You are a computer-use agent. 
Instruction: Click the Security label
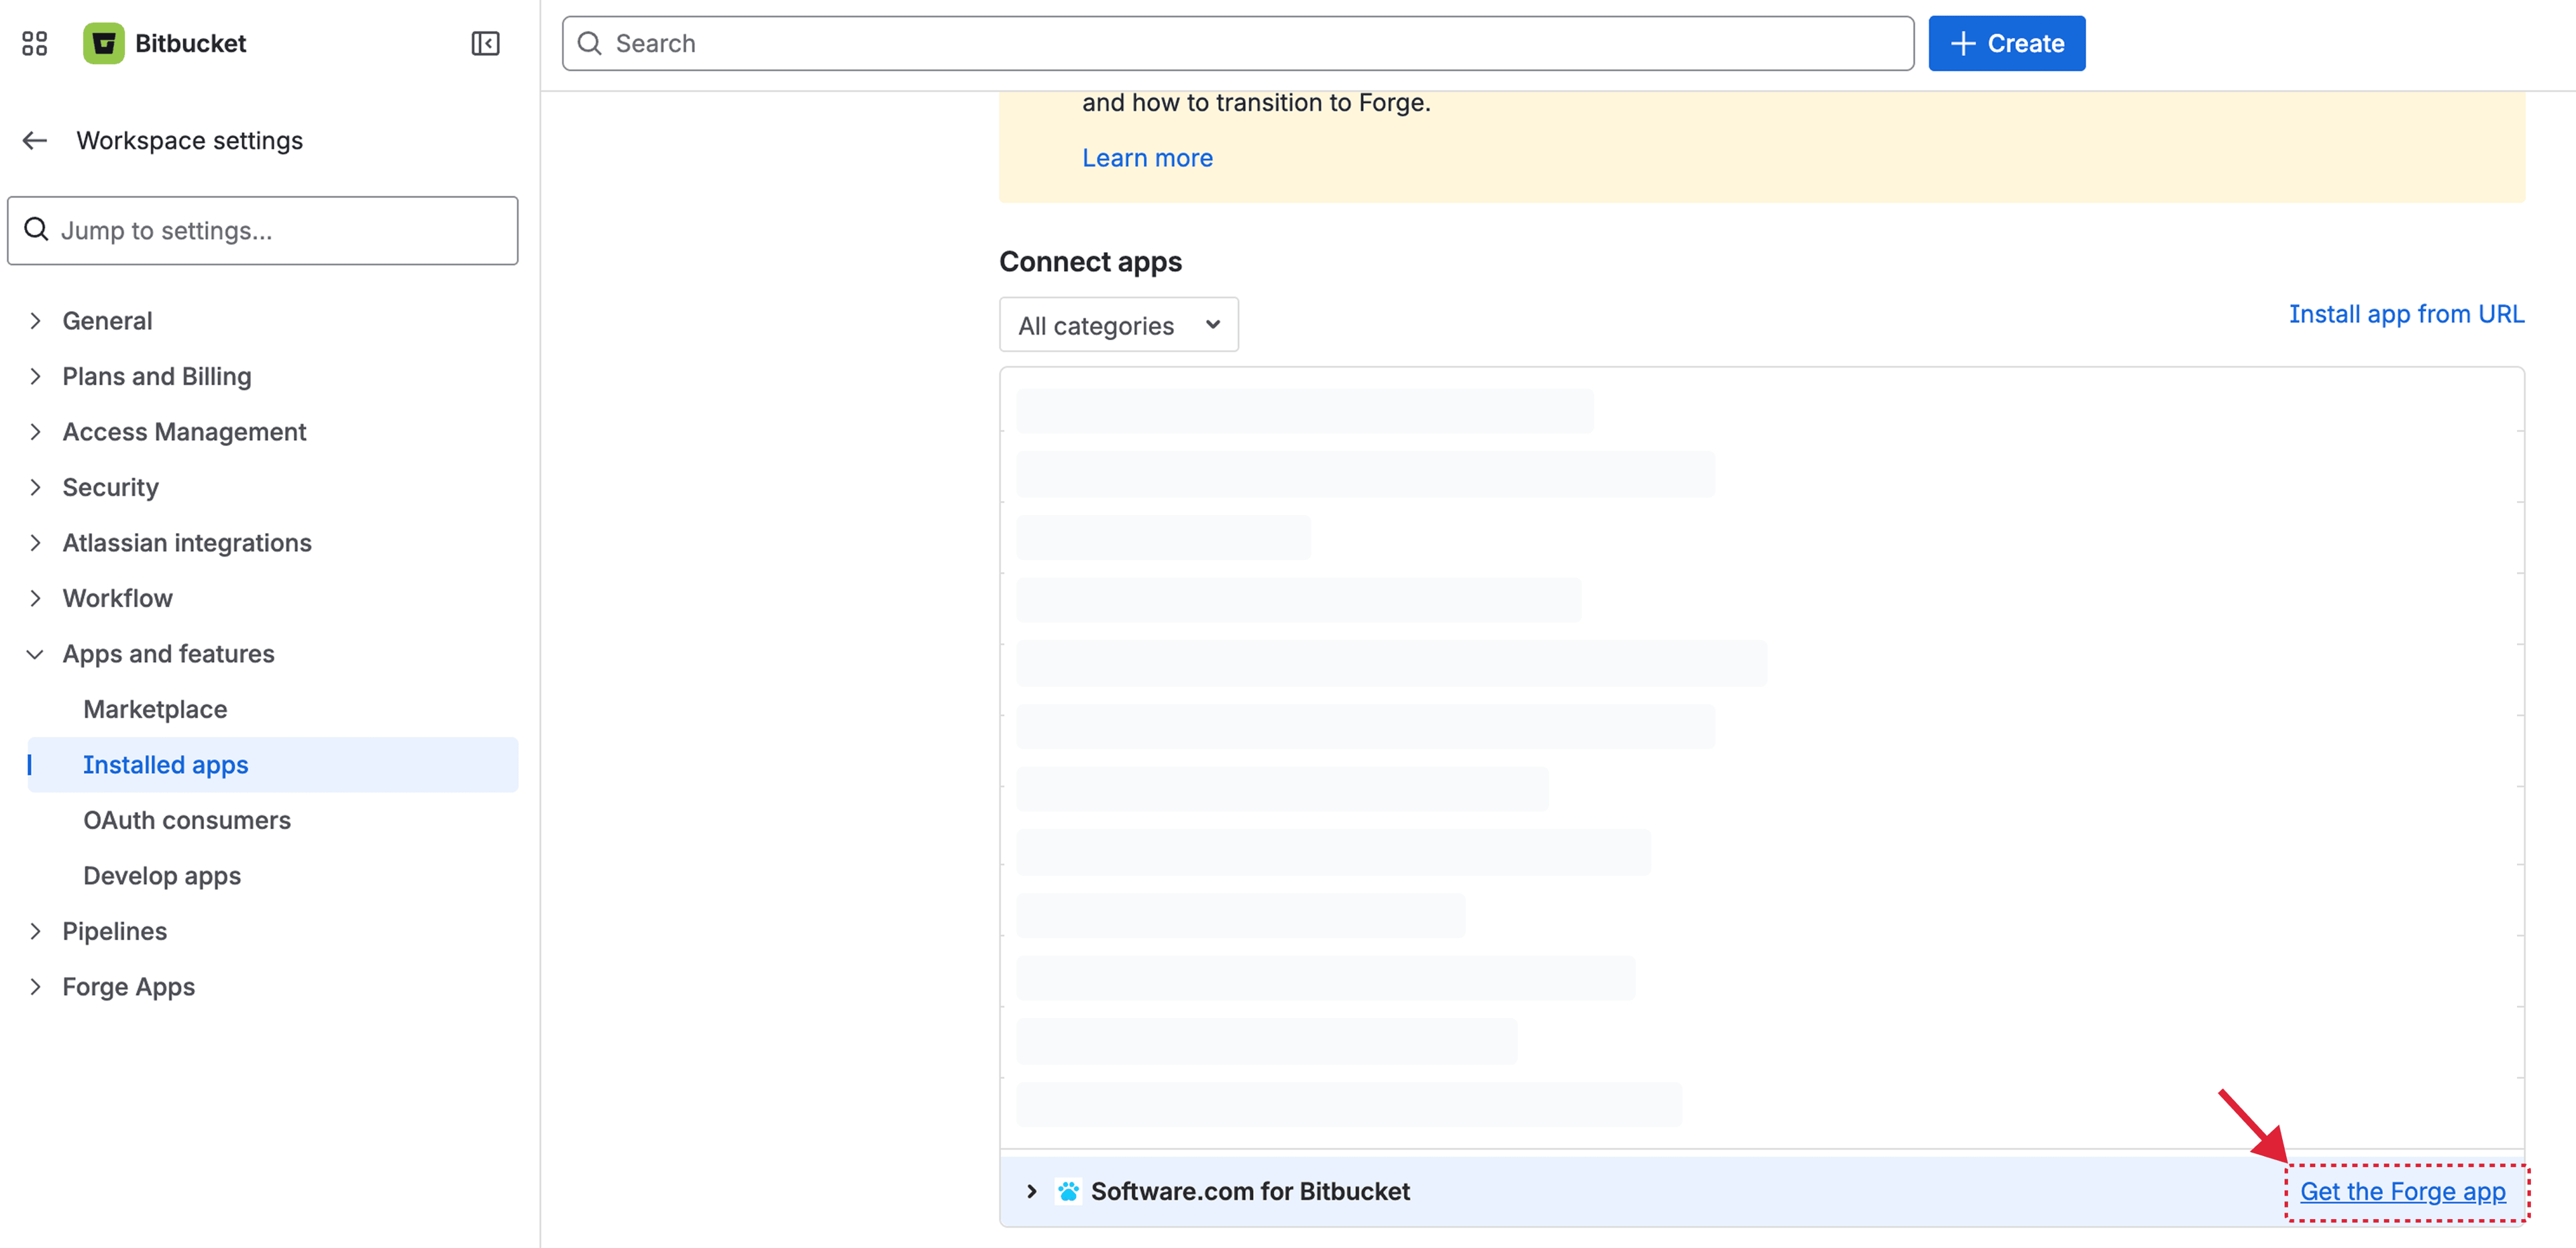(x=110, y=487)
